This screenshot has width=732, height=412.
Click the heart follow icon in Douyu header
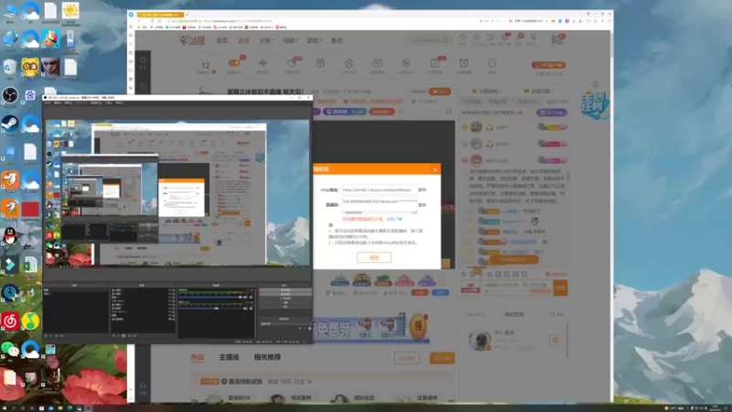[x=477, y=38]
